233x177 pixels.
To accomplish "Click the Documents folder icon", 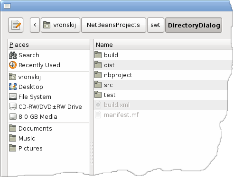I will [x=13, y=128].
